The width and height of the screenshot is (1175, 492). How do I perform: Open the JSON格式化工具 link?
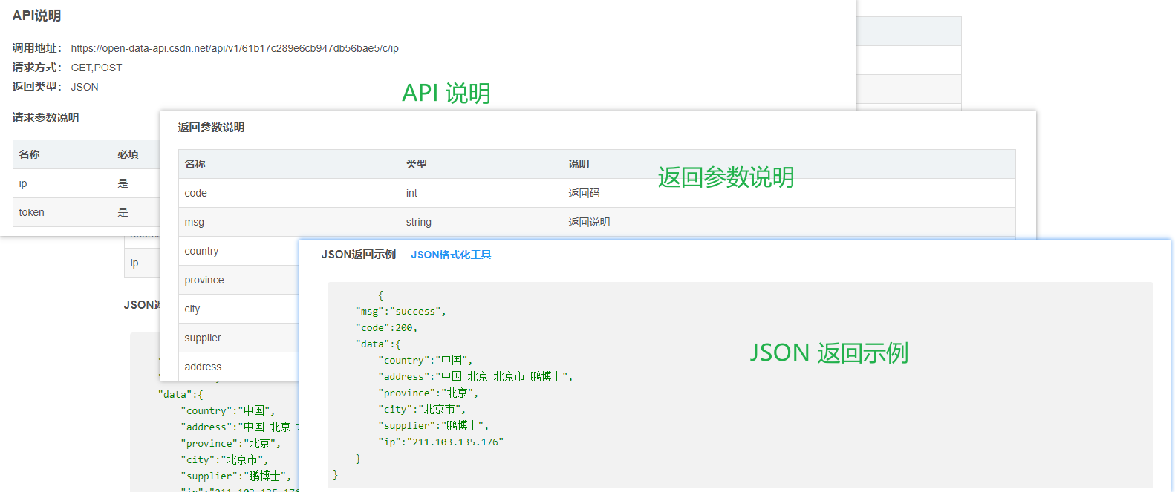tap(451, 255)
